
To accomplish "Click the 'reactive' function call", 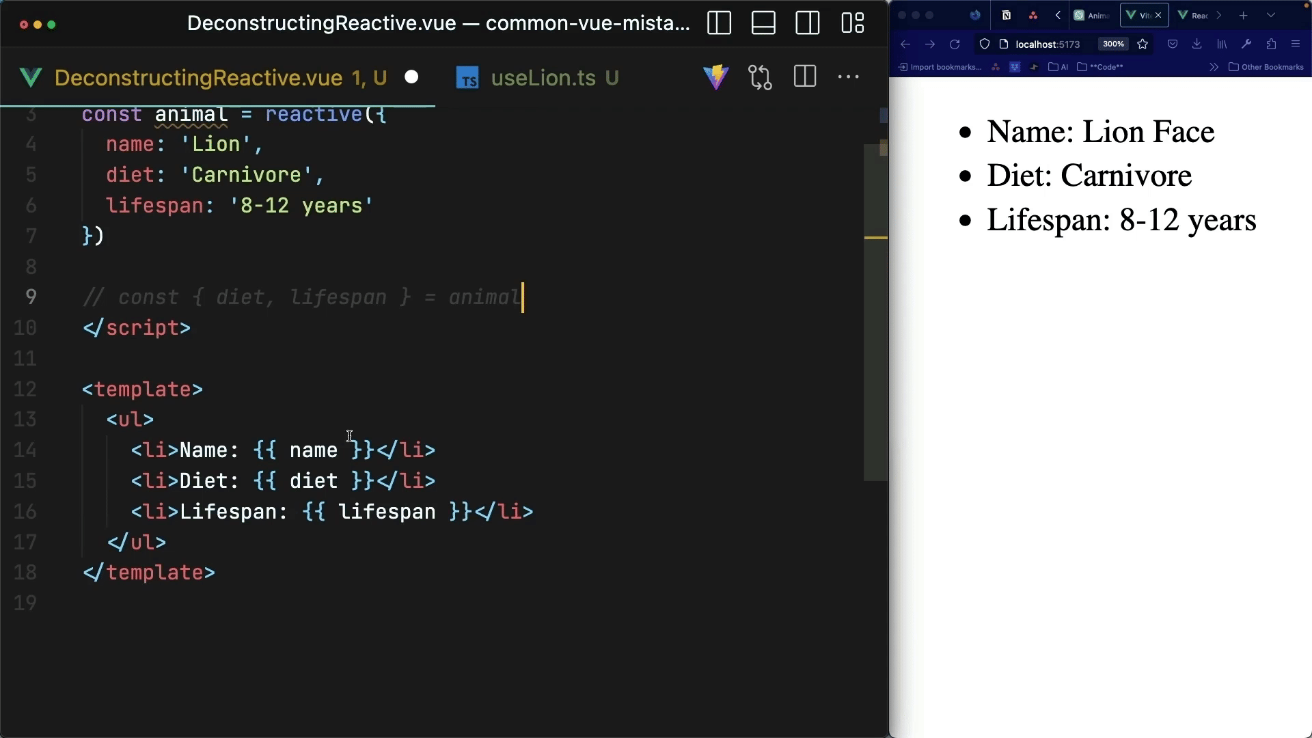I will tap(314, 114).
